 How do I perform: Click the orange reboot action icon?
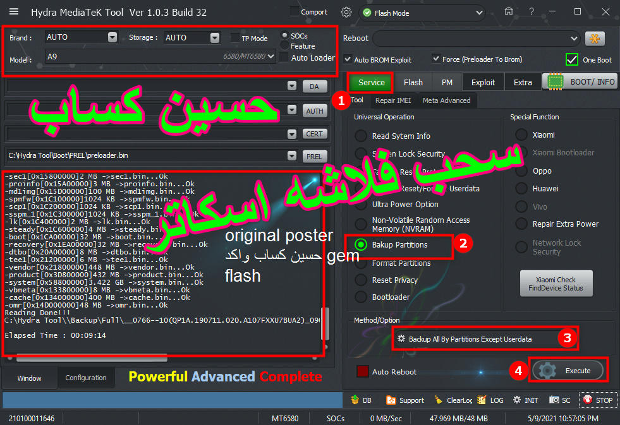pos(595,39)
